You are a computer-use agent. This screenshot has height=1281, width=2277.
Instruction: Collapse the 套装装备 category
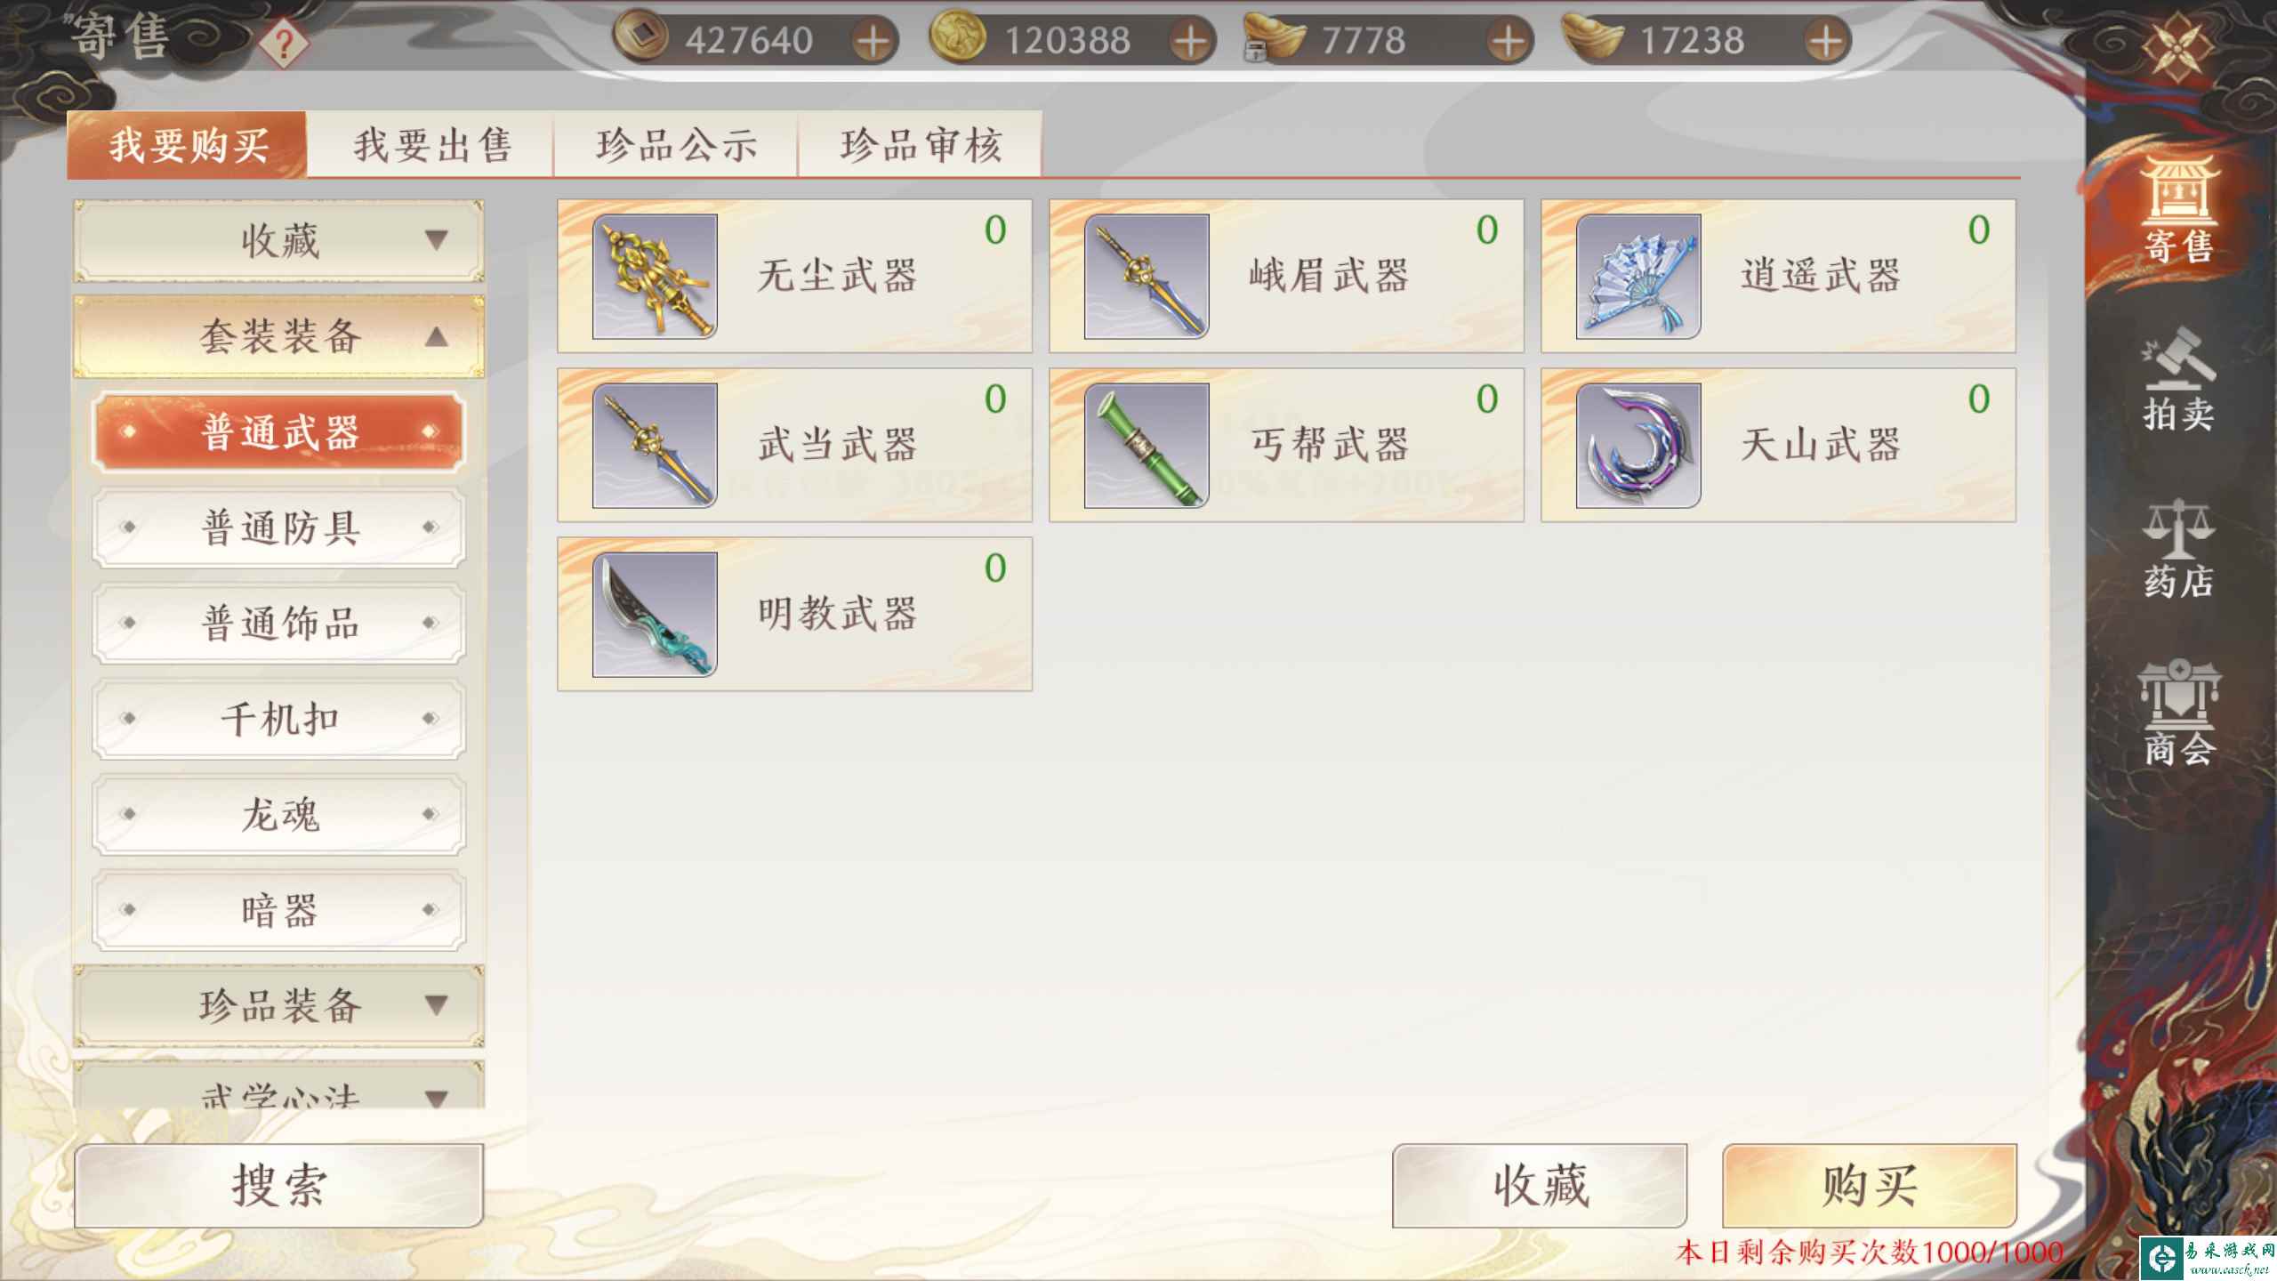point(279,336)
